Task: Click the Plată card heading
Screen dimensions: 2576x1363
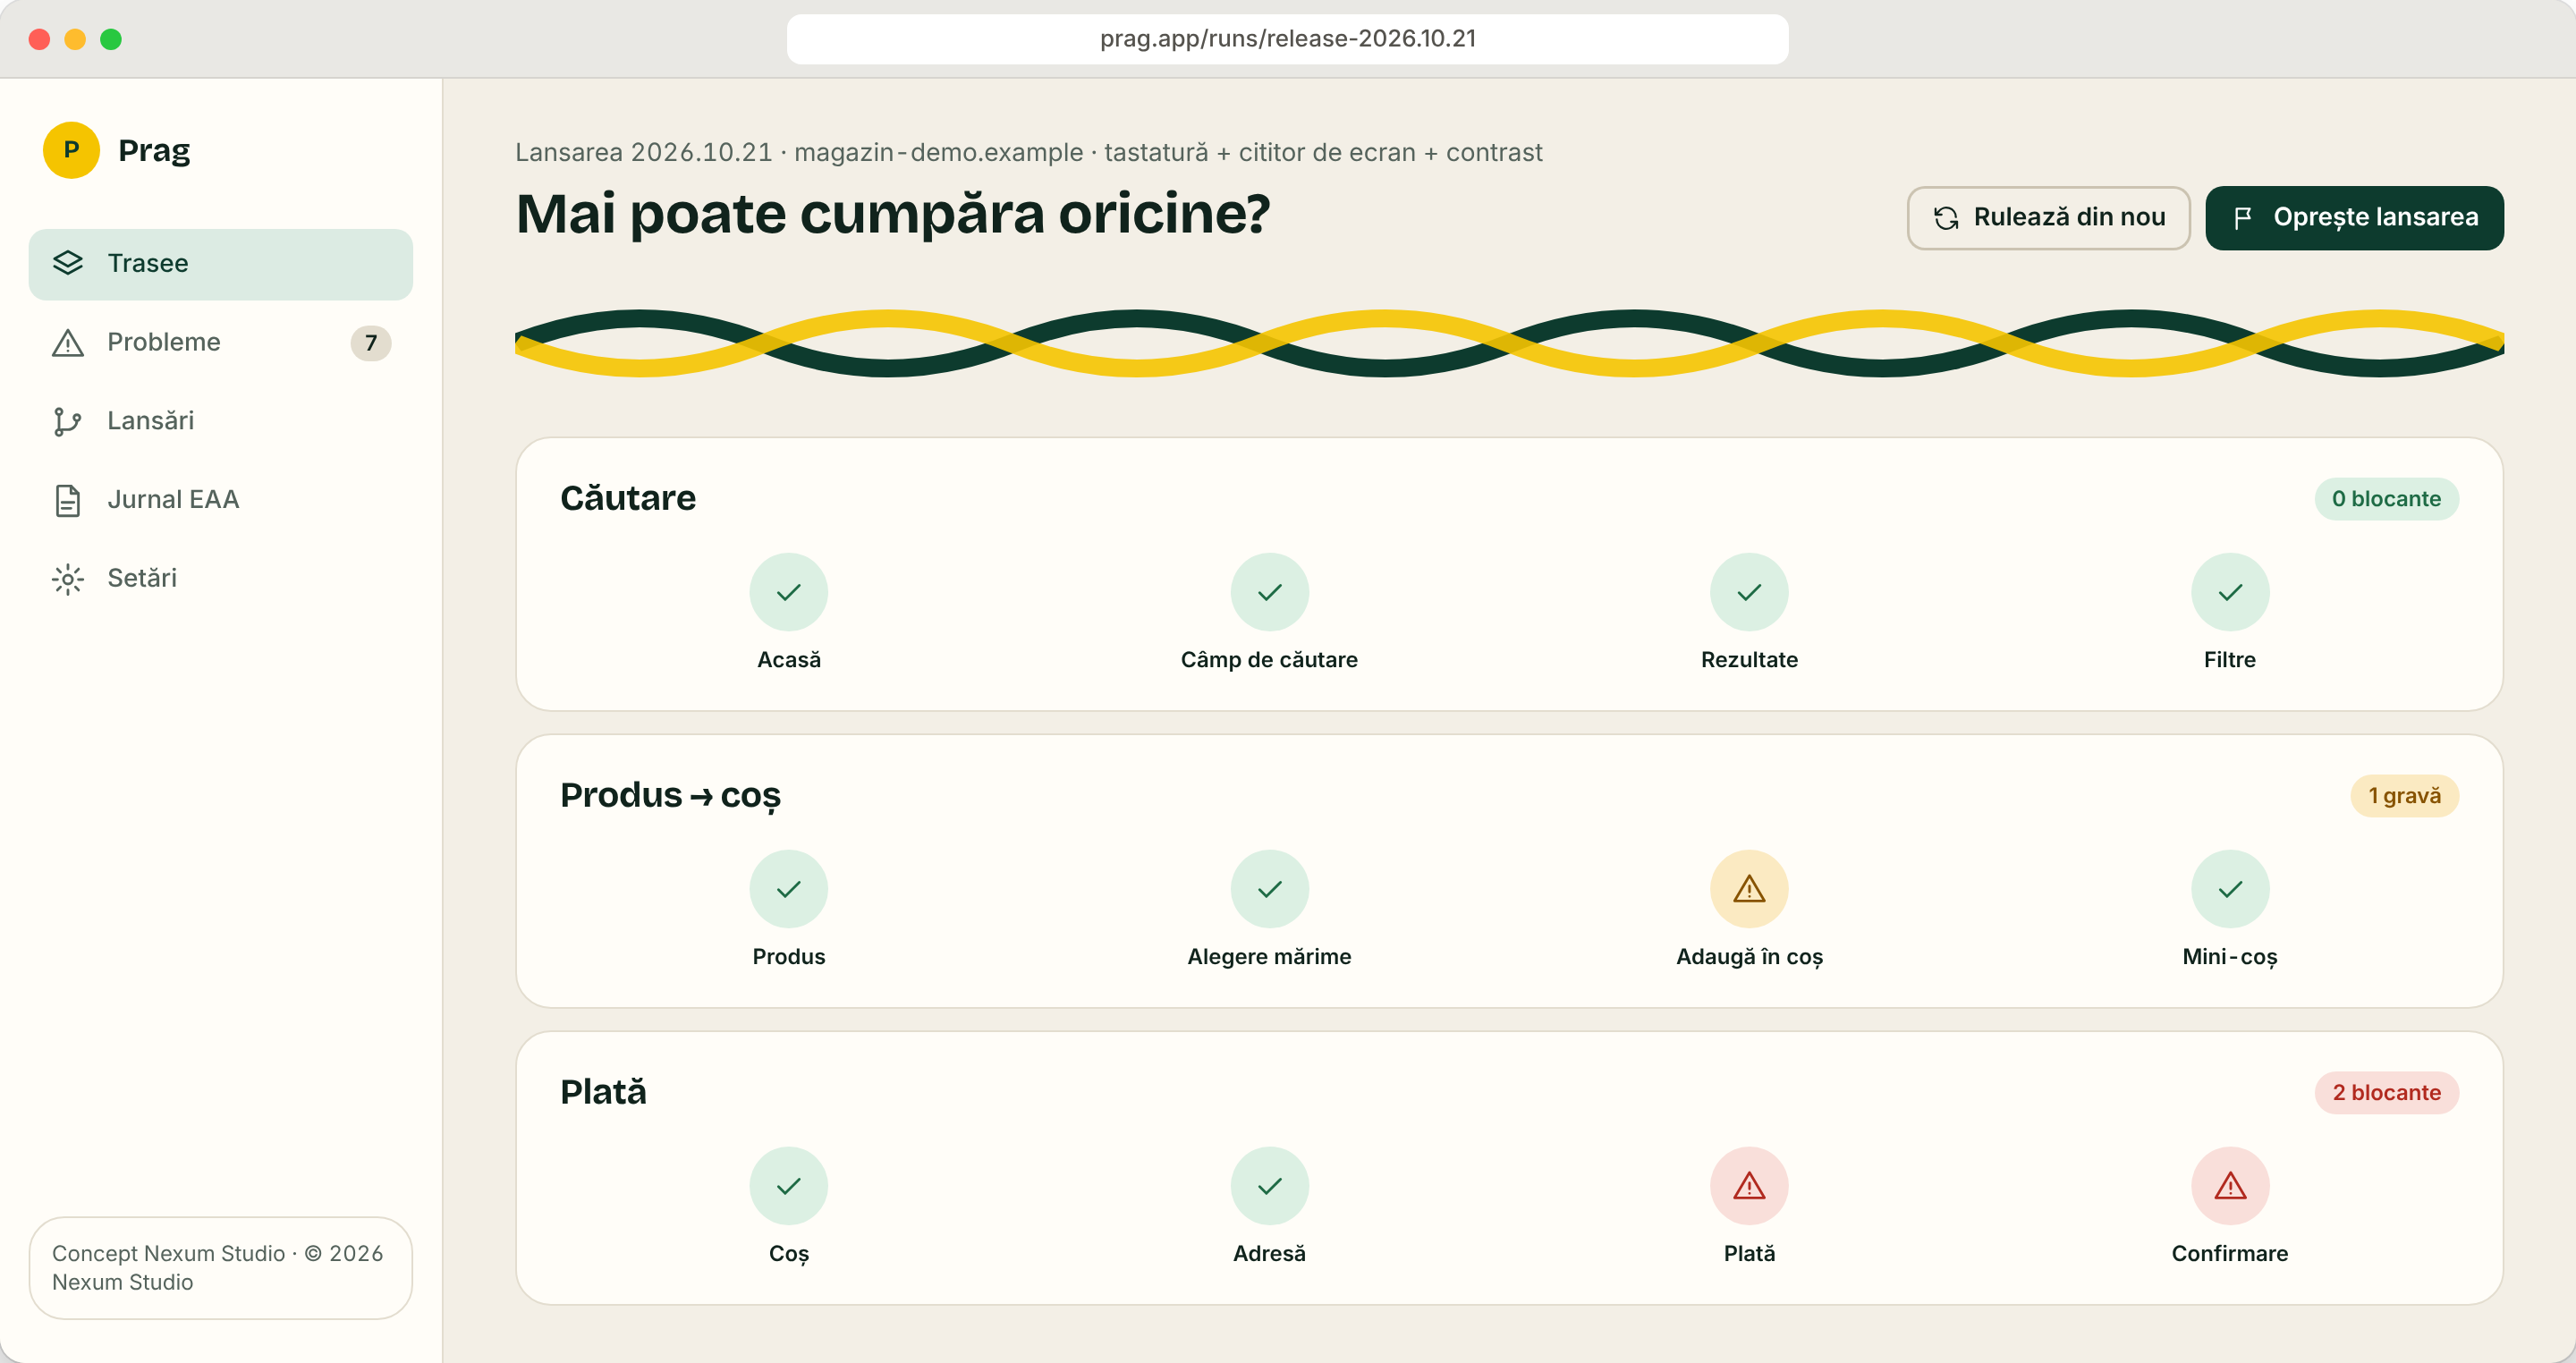Action: point(603,1092)
